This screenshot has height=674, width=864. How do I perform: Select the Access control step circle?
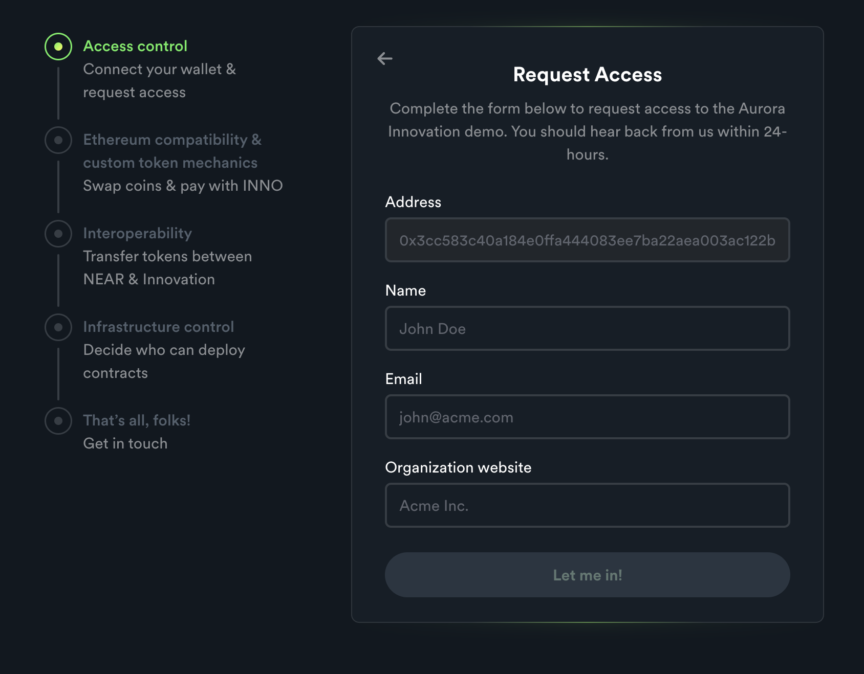(x=58, y=47)
